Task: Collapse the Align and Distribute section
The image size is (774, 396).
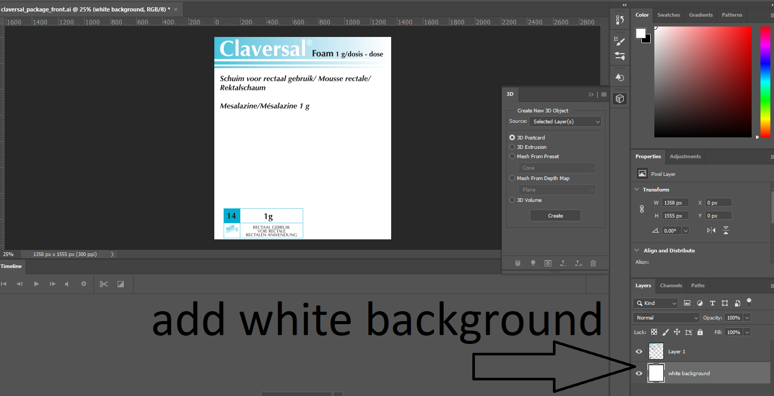Action: [638, 250]
